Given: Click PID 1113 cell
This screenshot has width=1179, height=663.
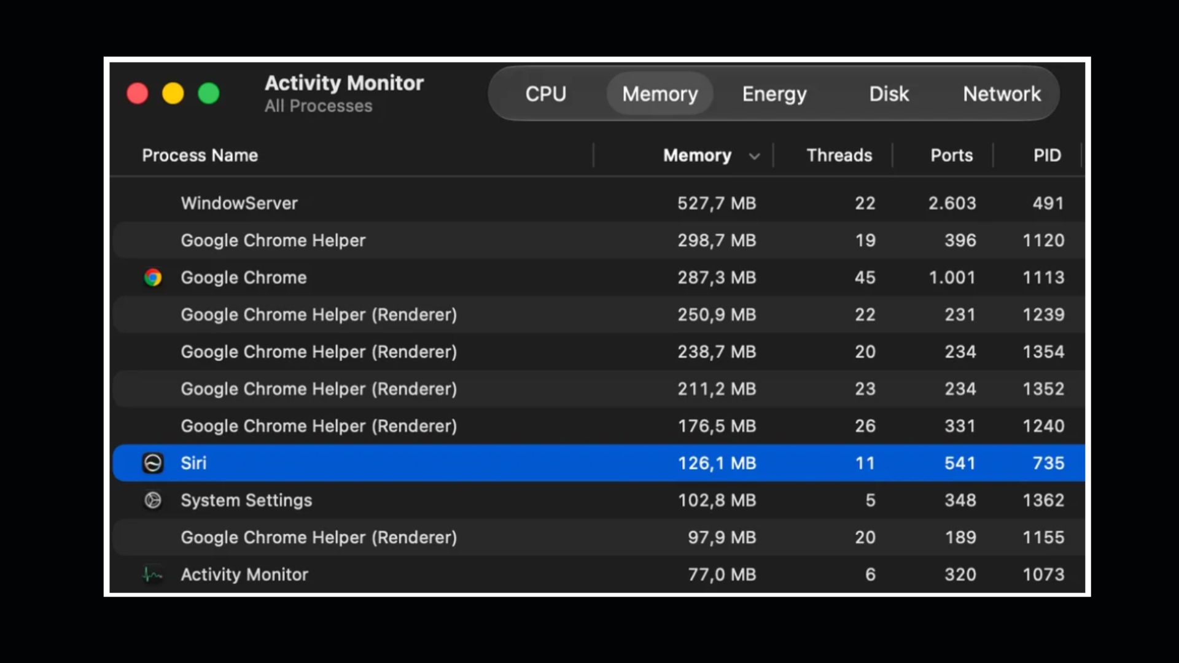Looking at the screenshot, I should pyautogui.click(x=1043, y=277).
